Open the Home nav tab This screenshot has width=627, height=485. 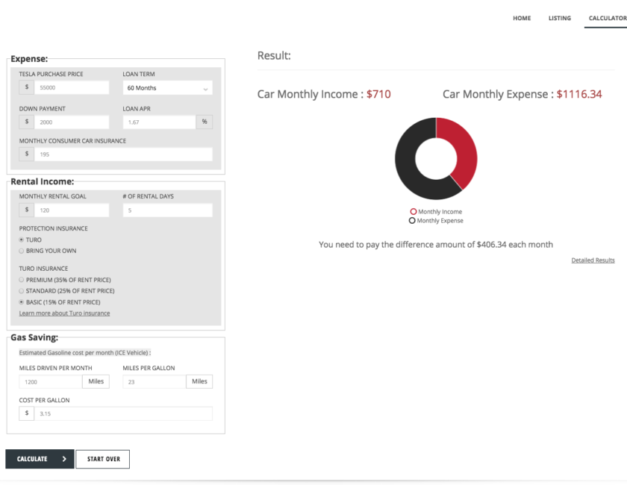click(x=522, y=18)
